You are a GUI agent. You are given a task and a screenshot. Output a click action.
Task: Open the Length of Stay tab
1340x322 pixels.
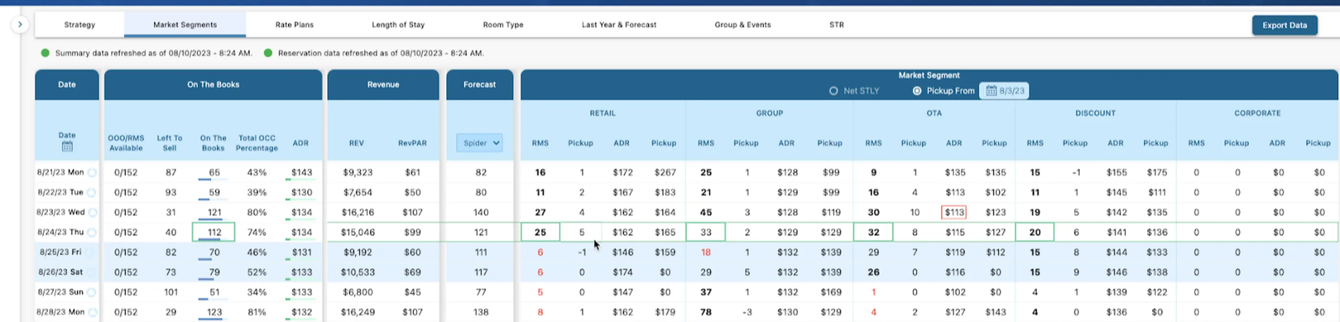pos(398,24)
